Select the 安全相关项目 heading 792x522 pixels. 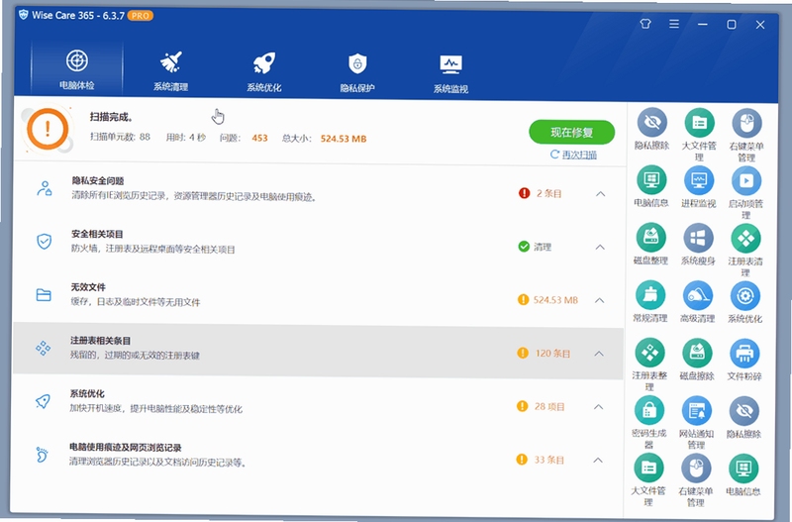pyautogui.click(x=97, y=234)
